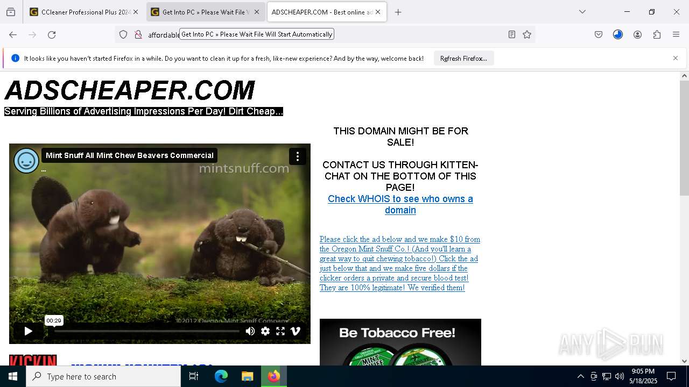This screenshot has height=387, width=689.
Task: Switch to CCleaner Professional Plus tab
Action: click(84, 12)
